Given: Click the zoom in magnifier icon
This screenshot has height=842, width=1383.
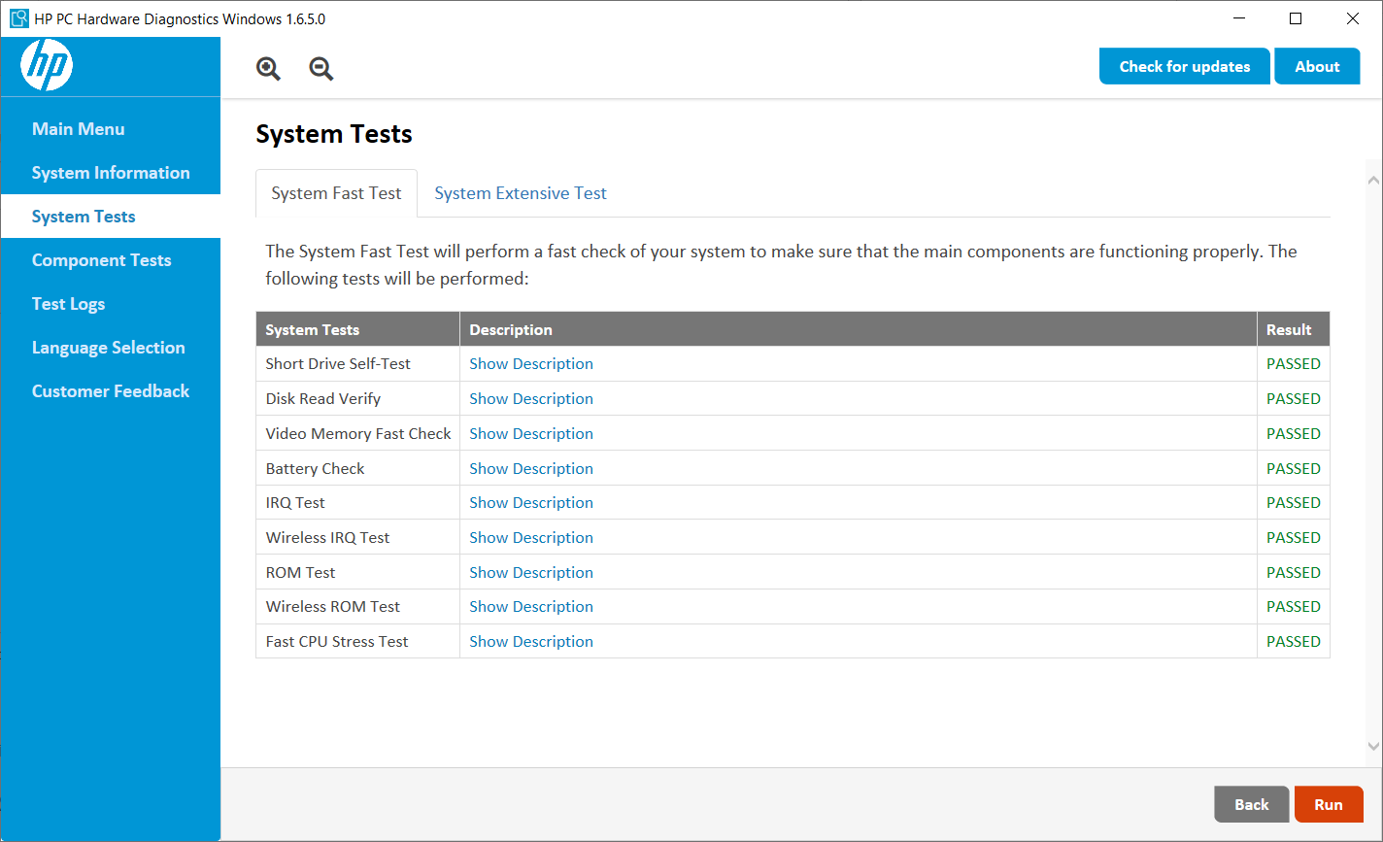Looking at the screenshot, I should point(268,68).
